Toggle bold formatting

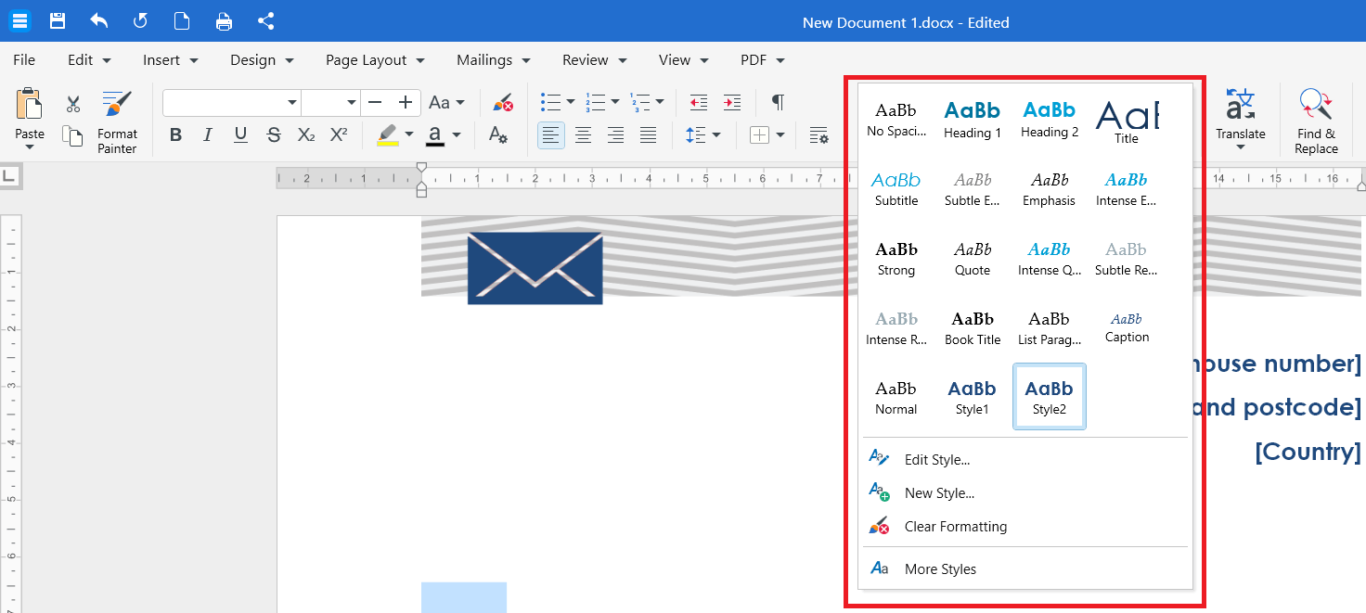[x=175, y=135]
